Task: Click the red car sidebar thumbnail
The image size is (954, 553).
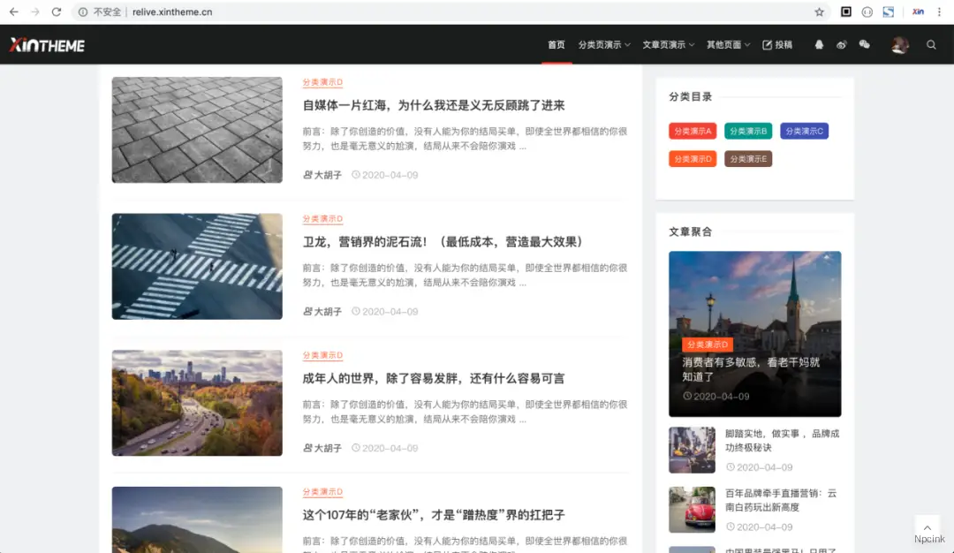Action: (x=692, y=510)
